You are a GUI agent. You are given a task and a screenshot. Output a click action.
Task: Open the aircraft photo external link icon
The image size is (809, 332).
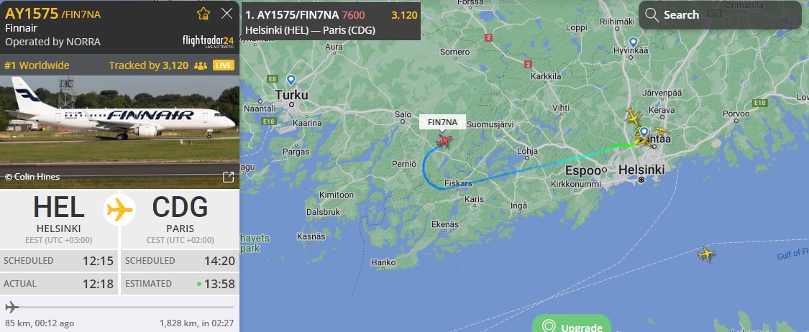pyautogui.click(x=228, y=177)
